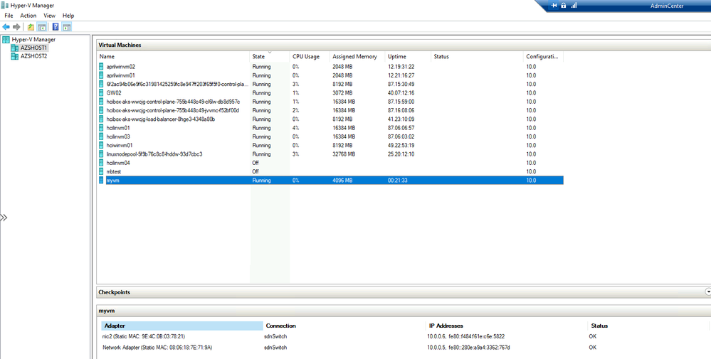Click the Status column header in VM list

477,57
